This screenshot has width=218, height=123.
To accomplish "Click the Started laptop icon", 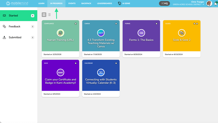I will pos(4,16).
